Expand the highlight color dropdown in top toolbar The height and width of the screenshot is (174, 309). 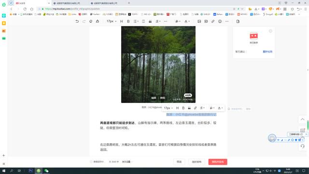coord(178,21)
